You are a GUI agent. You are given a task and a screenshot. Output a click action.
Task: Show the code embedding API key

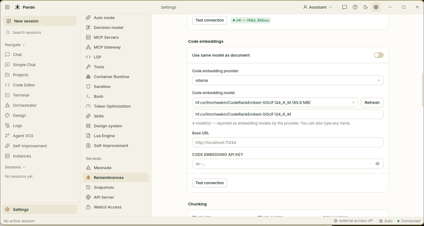(378, 164)
